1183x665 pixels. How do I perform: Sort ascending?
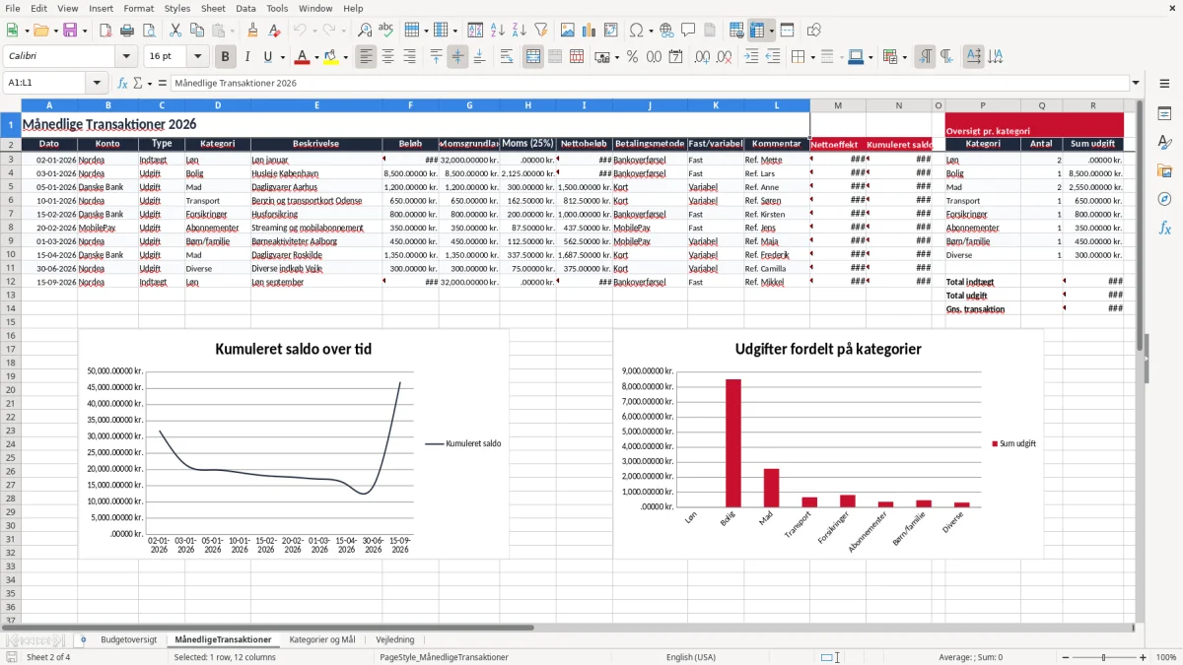(497, 31)
